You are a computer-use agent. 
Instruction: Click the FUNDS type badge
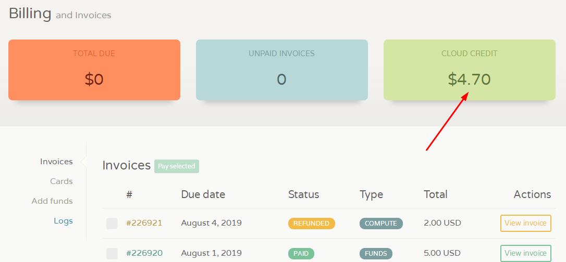376,253
